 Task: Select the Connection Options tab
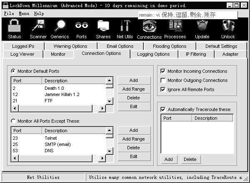pyautogui.click(x=101, y=54)
